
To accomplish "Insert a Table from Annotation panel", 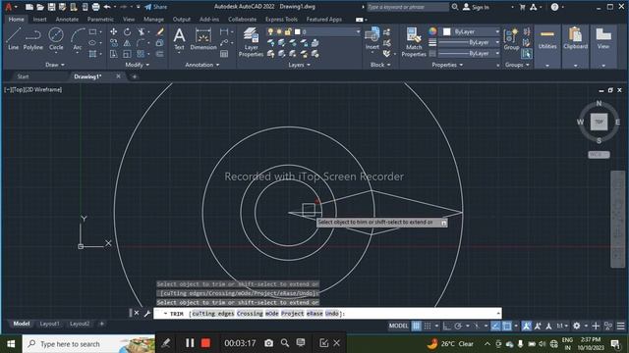I will [224, 54].
